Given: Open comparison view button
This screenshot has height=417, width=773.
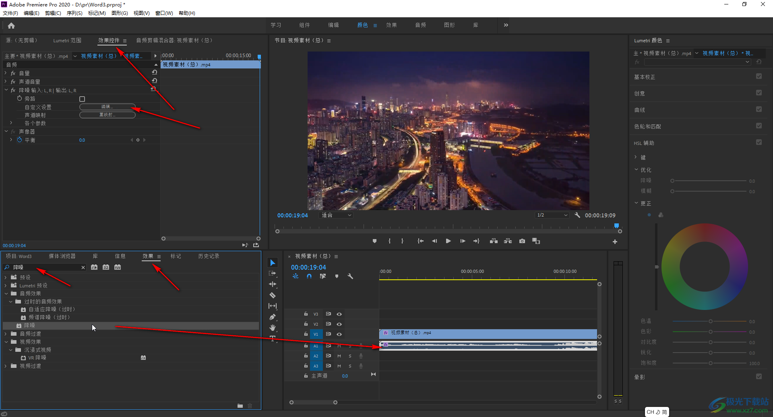Looking at the screenshot, I should (x=536, y=241).
